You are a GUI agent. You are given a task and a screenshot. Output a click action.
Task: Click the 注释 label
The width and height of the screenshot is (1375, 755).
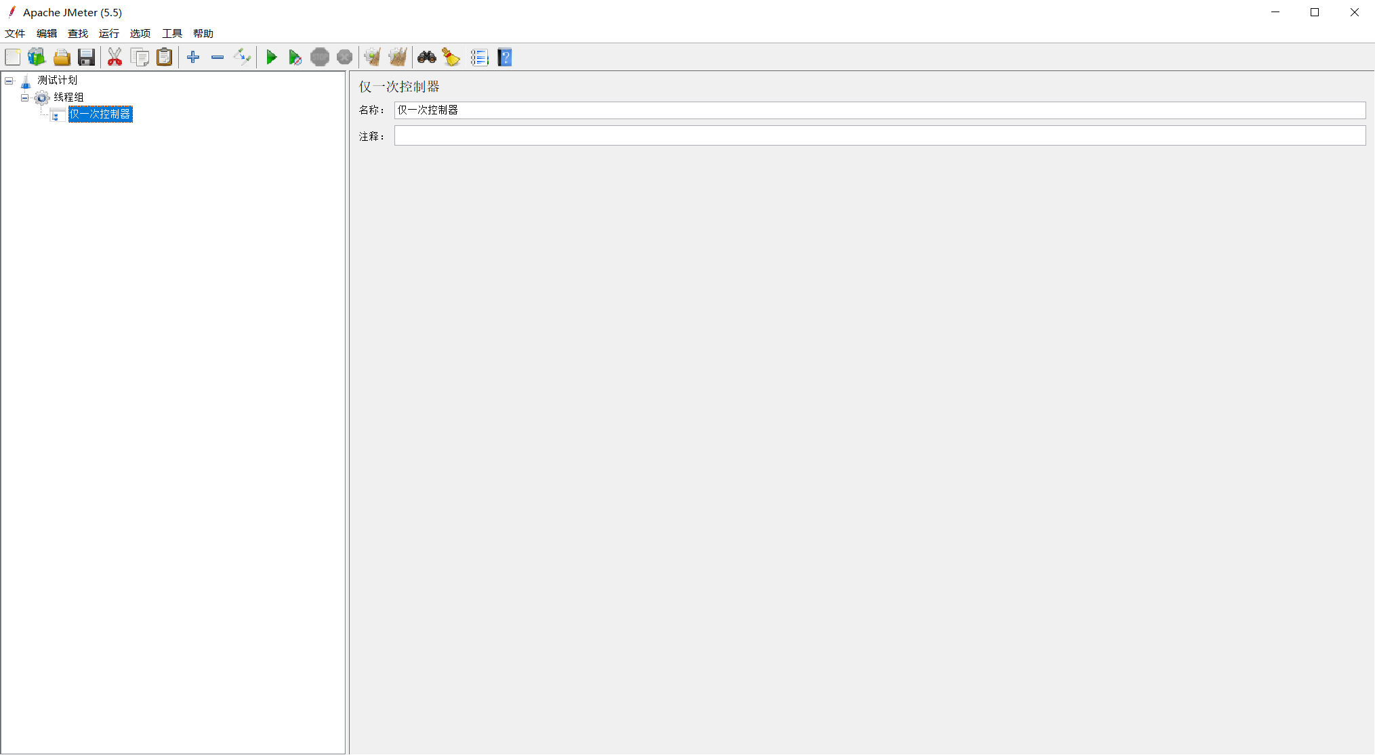tap(371, 137)
